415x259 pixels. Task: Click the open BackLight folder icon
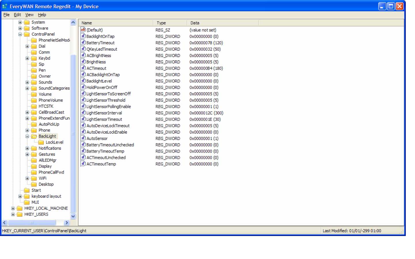pyautogui.click(x=34, y=136)
